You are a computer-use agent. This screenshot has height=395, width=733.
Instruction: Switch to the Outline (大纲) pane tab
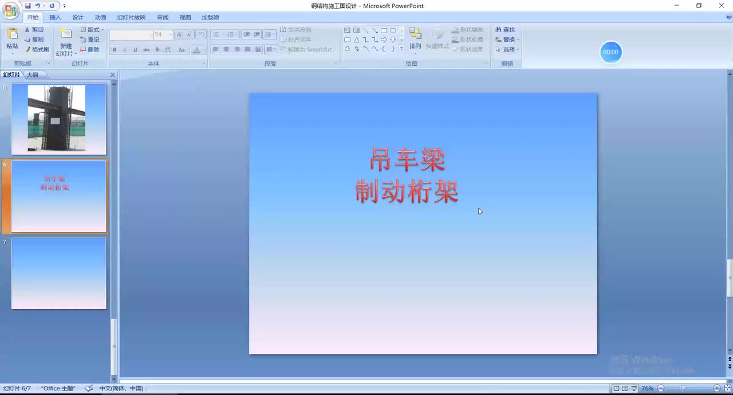[x=33, y=74]
